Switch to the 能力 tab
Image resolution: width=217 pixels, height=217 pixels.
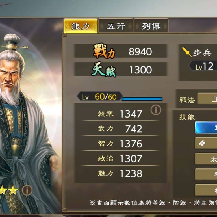81,26
